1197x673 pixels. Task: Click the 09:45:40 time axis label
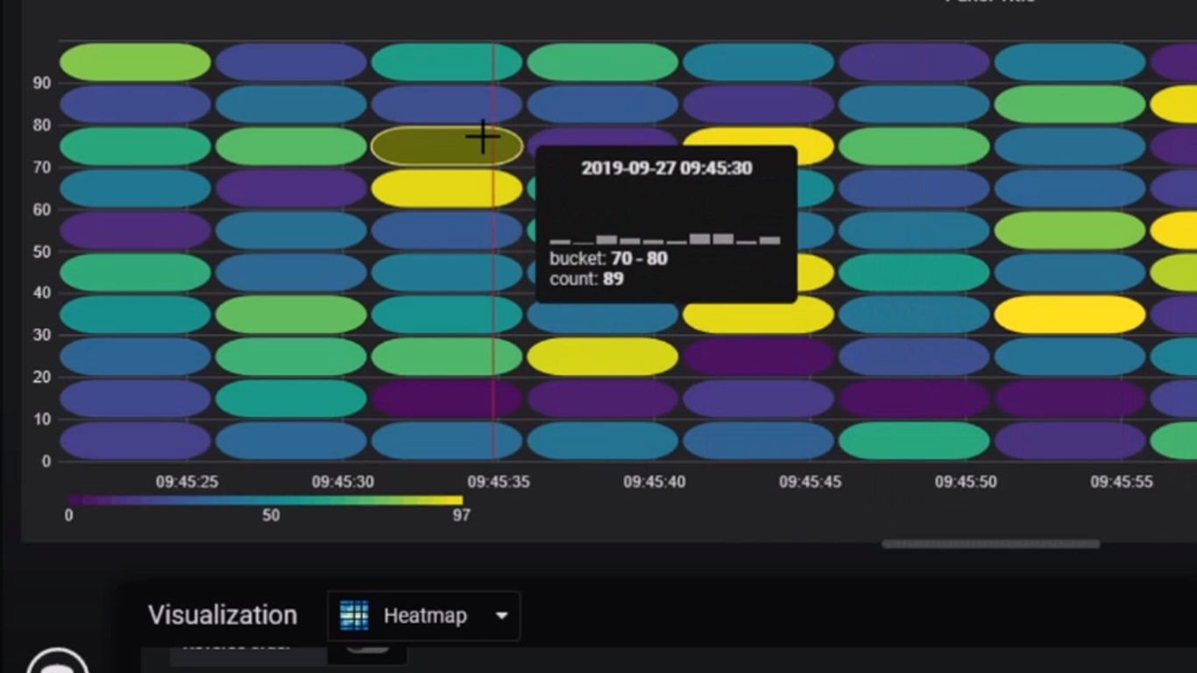point(655,482)
